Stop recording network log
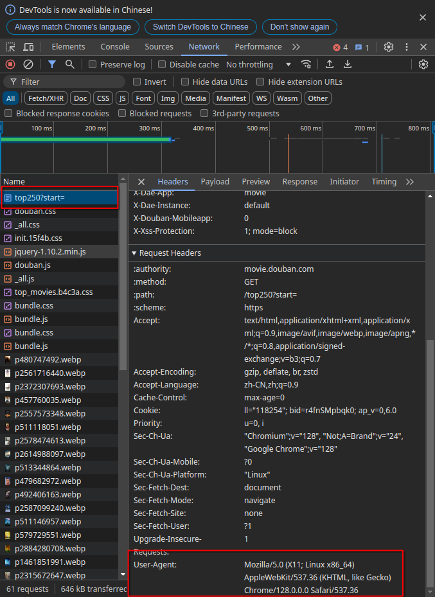The image size is (435, 597). 10,64
